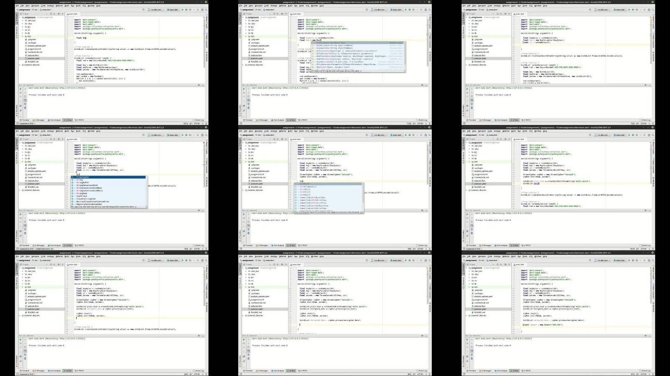Screen dimensions: 670x376
Task: Choose KeyParameter suggestion in the completion list
Action: [x=331, y=43]
